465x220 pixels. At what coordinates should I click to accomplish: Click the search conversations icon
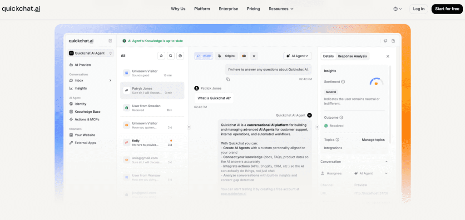(x=171, y=56)
